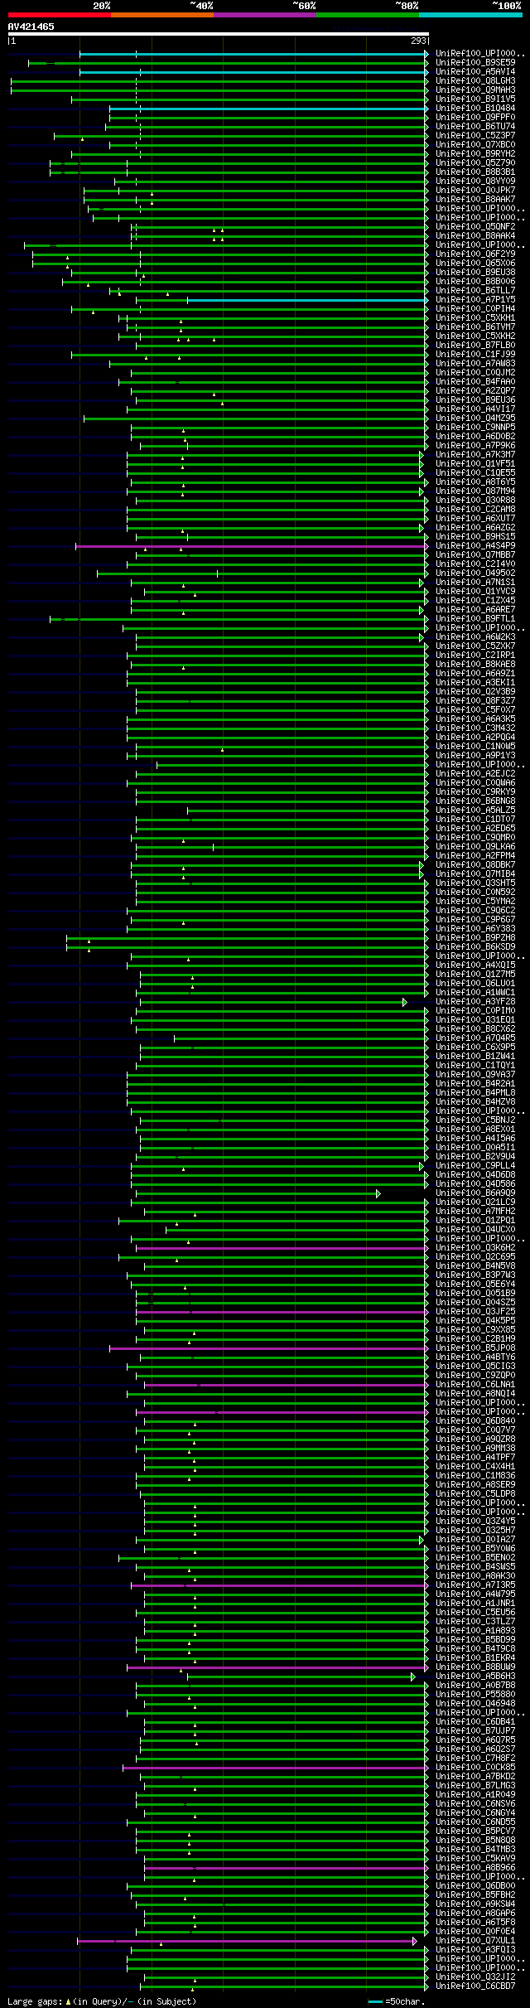Screen dimensions: 530x2008
Task: Select hit UniRef100_B5JP08
Action: [x=475, y=1348]
